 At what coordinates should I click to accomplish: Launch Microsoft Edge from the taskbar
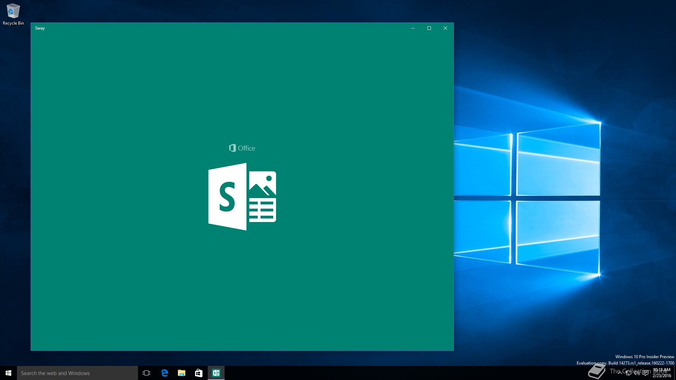[164, 373]
